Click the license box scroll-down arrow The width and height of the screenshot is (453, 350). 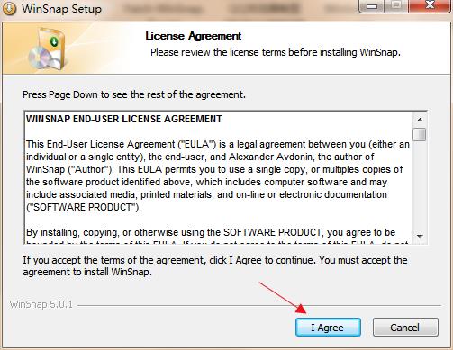(x=420, y=237)
